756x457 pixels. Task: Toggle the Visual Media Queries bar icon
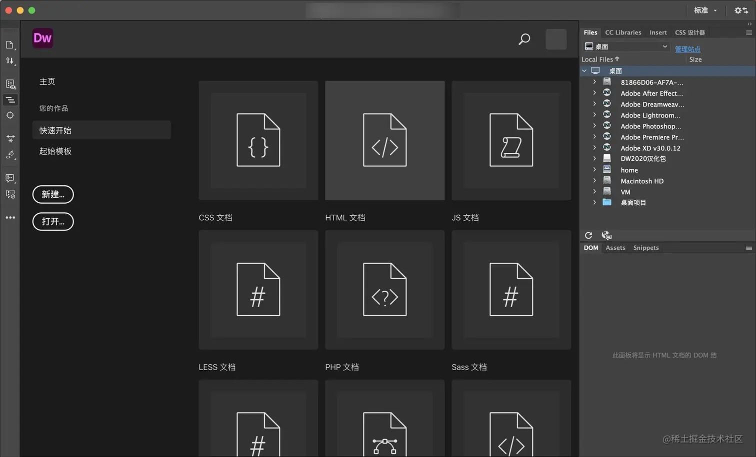pyautogui.click(x=10, y=100)
